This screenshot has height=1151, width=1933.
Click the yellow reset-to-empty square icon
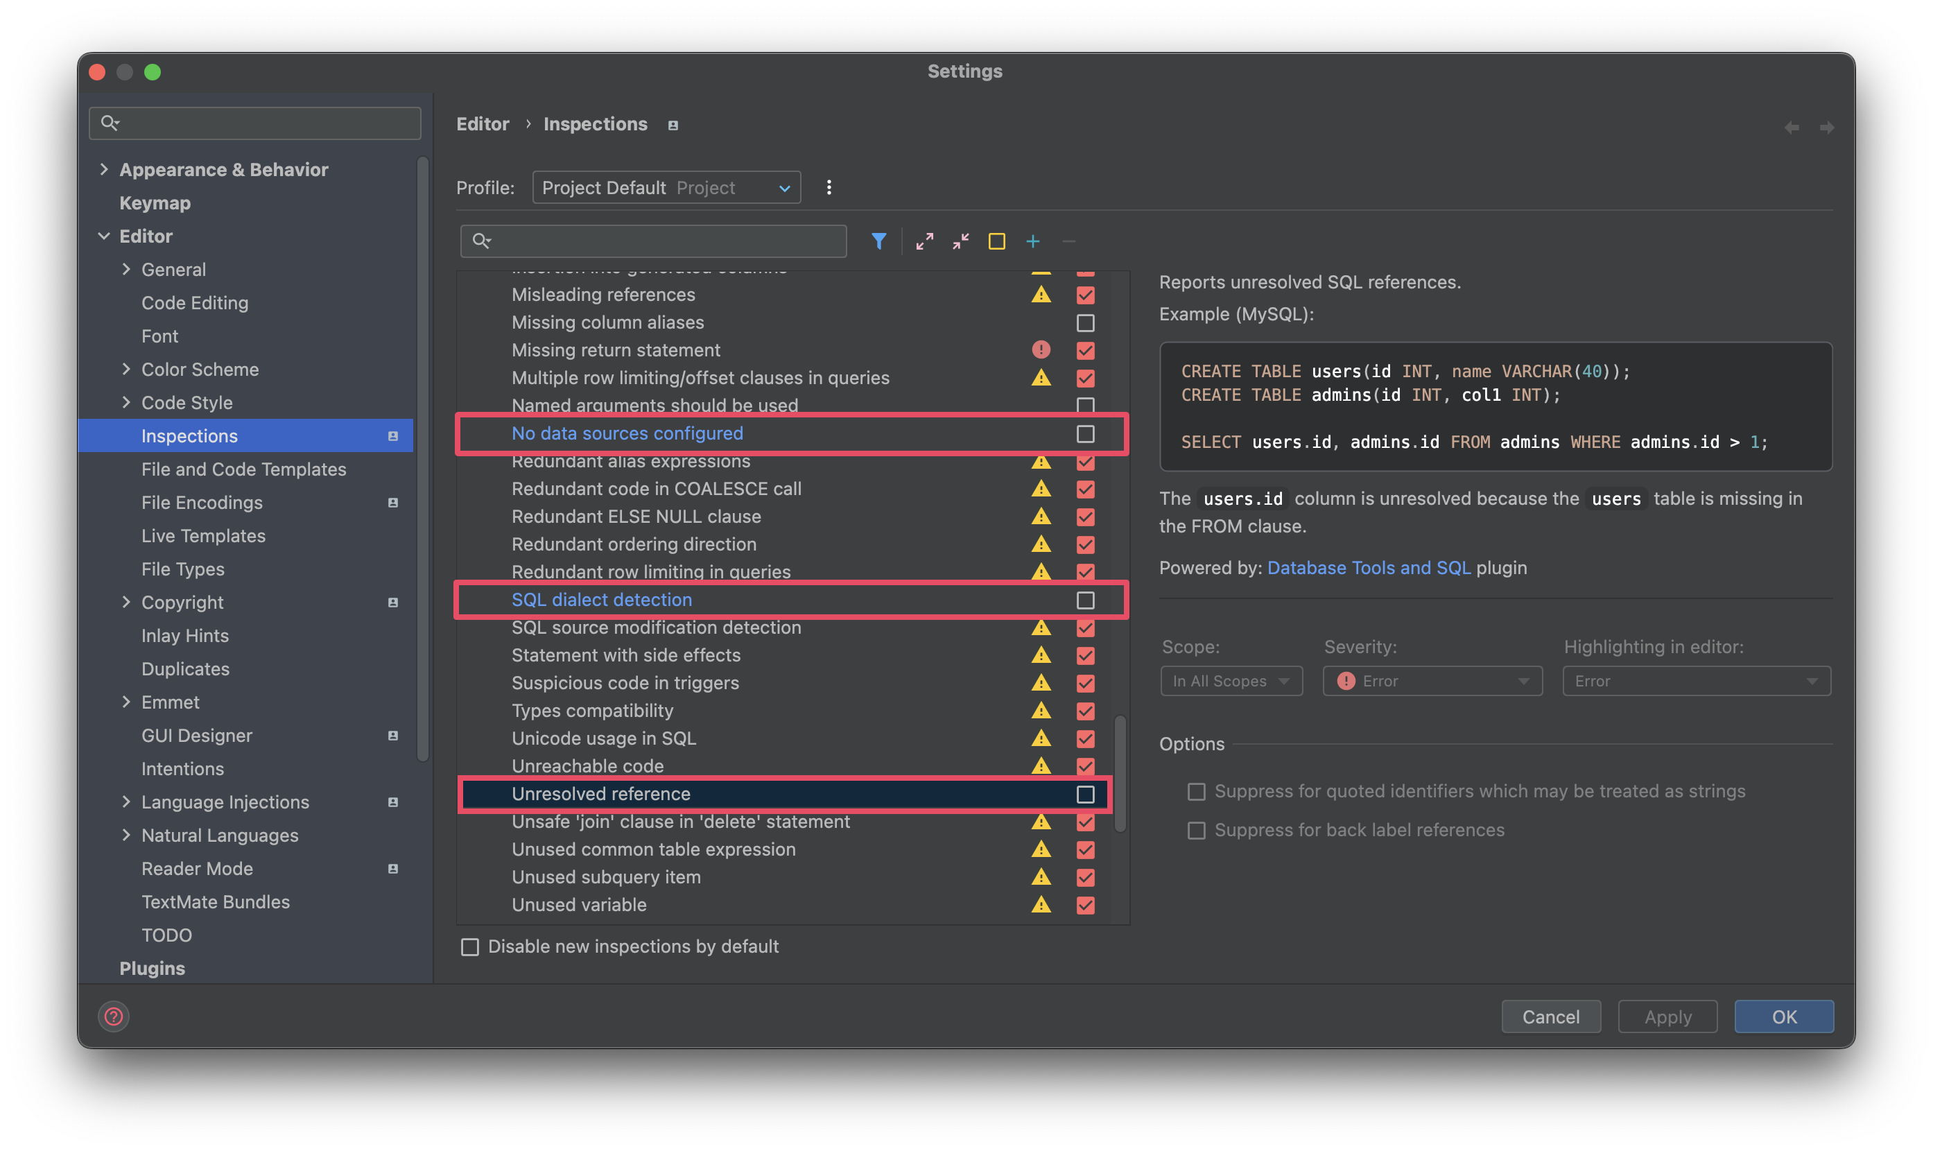click(x=996, y=241)
